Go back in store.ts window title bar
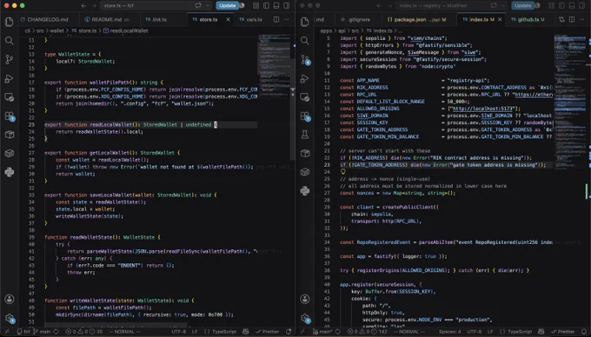591x337 pixels. pyautogui.click(x=83, y=6)
